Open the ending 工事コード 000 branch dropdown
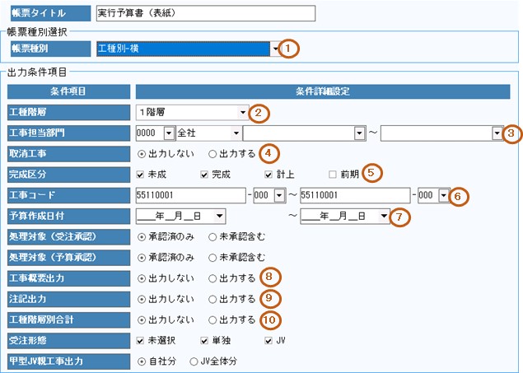 pos(444,195)
